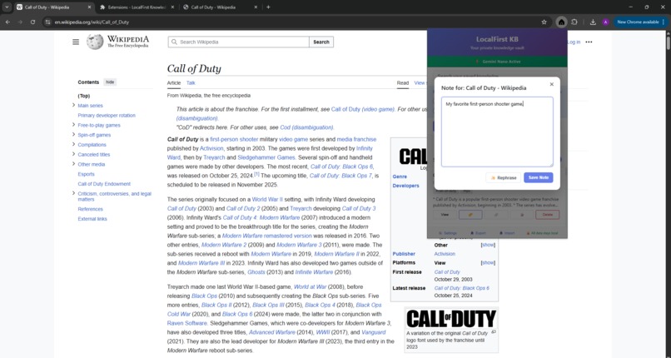This screenshot has height=358, width=671.
Task: Open the Cod (disambiguation) link
Action: coord(306,127)
